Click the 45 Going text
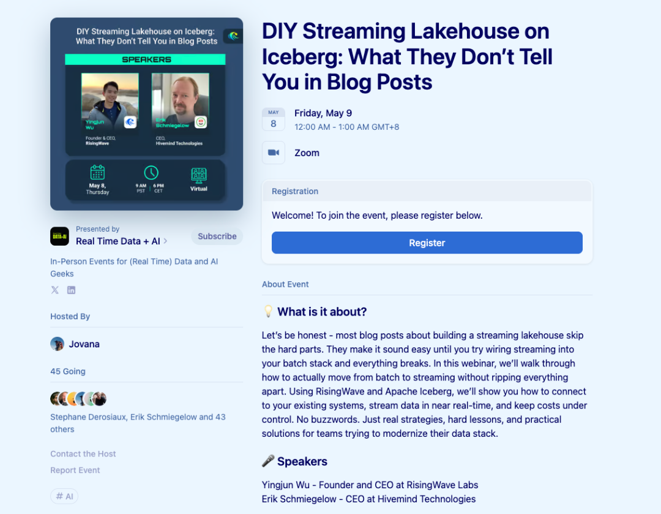The image size is (661, 514). (x=68, y=371)
